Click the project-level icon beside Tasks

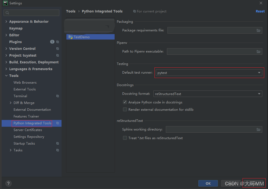58,150
